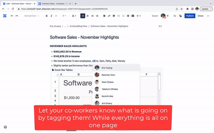Image resolution: width=214 pixels, height=133 pixels.
Task: Select Eric Huang from the mention list
Action: coord(116,68)
